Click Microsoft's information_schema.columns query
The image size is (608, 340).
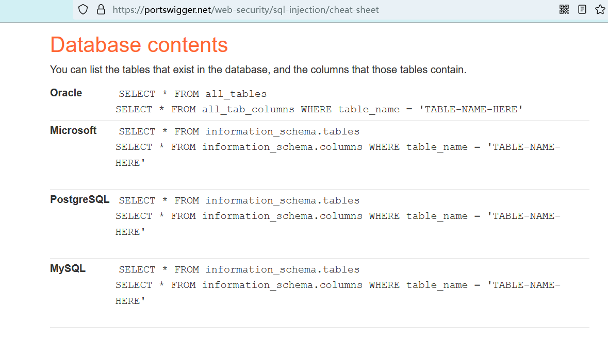[x=338, y=147]
